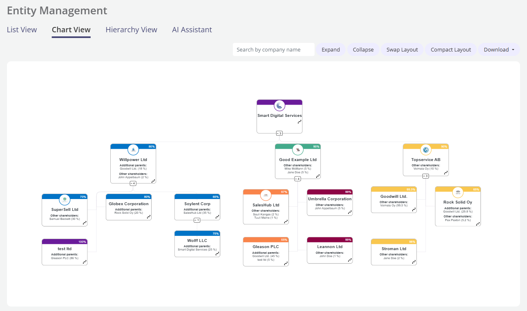Focus the Search by company name field

point(274,49)
